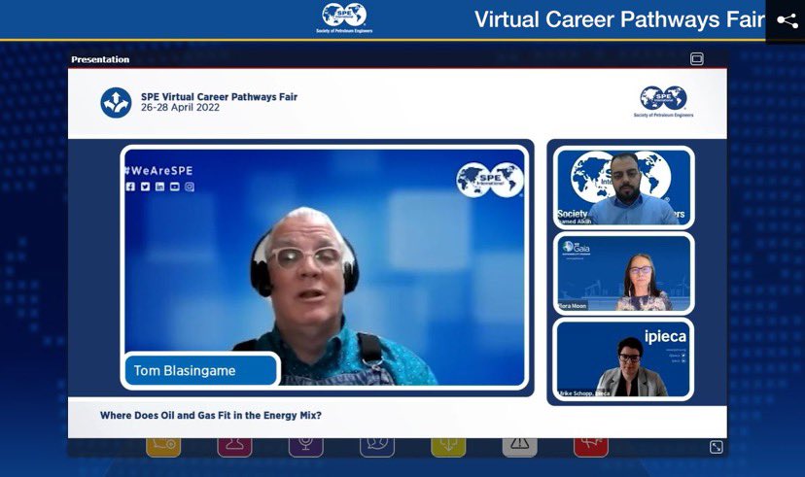Maximize the Presentation panel via title bar icon

(697, 59)
